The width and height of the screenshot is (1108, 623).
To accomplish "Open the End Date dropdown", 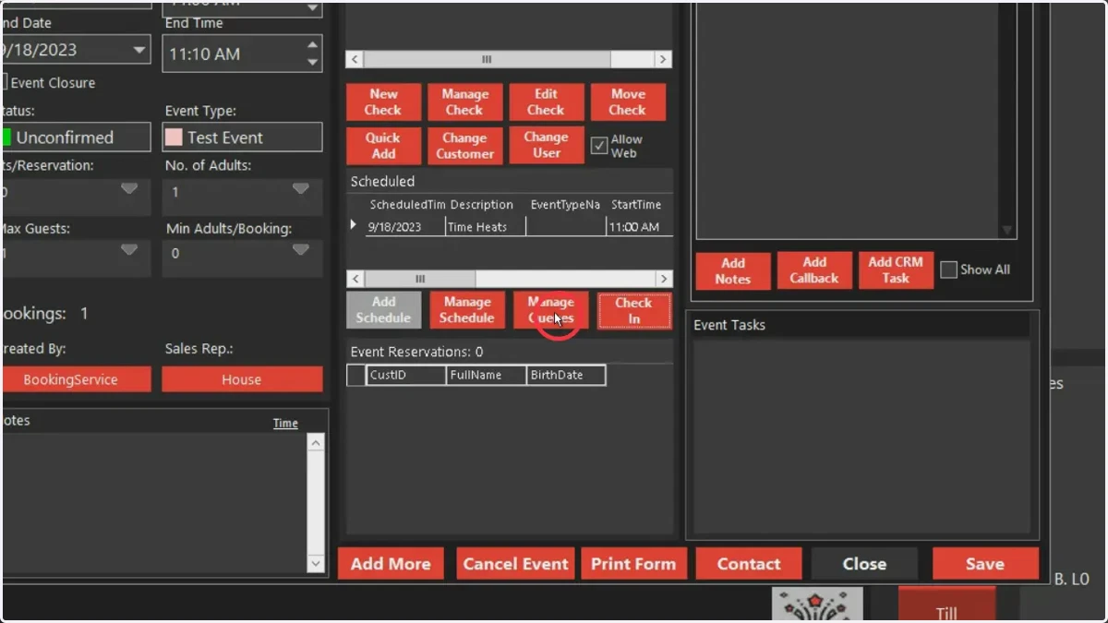I will tap(139, 50).
